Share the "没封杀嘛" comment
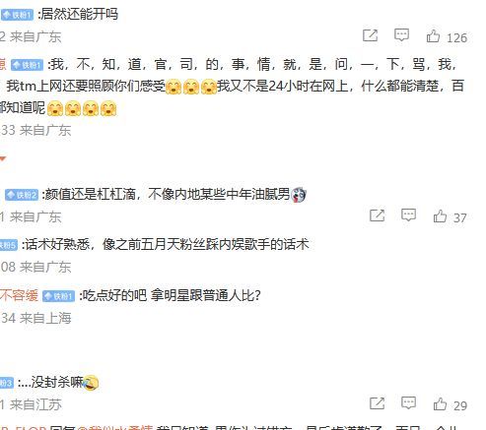The width and height of the screenshot is (486, 430). click(x=377, y=403)
